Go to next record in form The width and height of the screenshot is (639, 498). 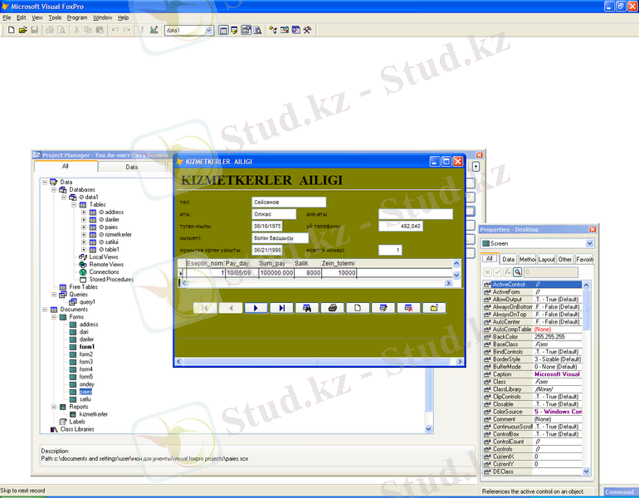(x=256, y=308)
